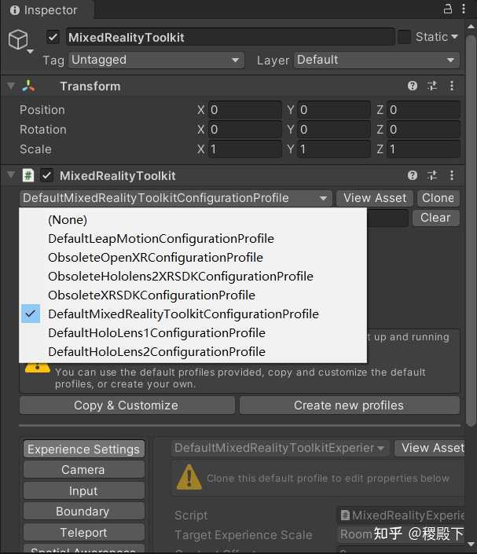The image size is (477, 554).
Task: Click the Inspector vertical scrollbar
Action: tap(471, 231)
